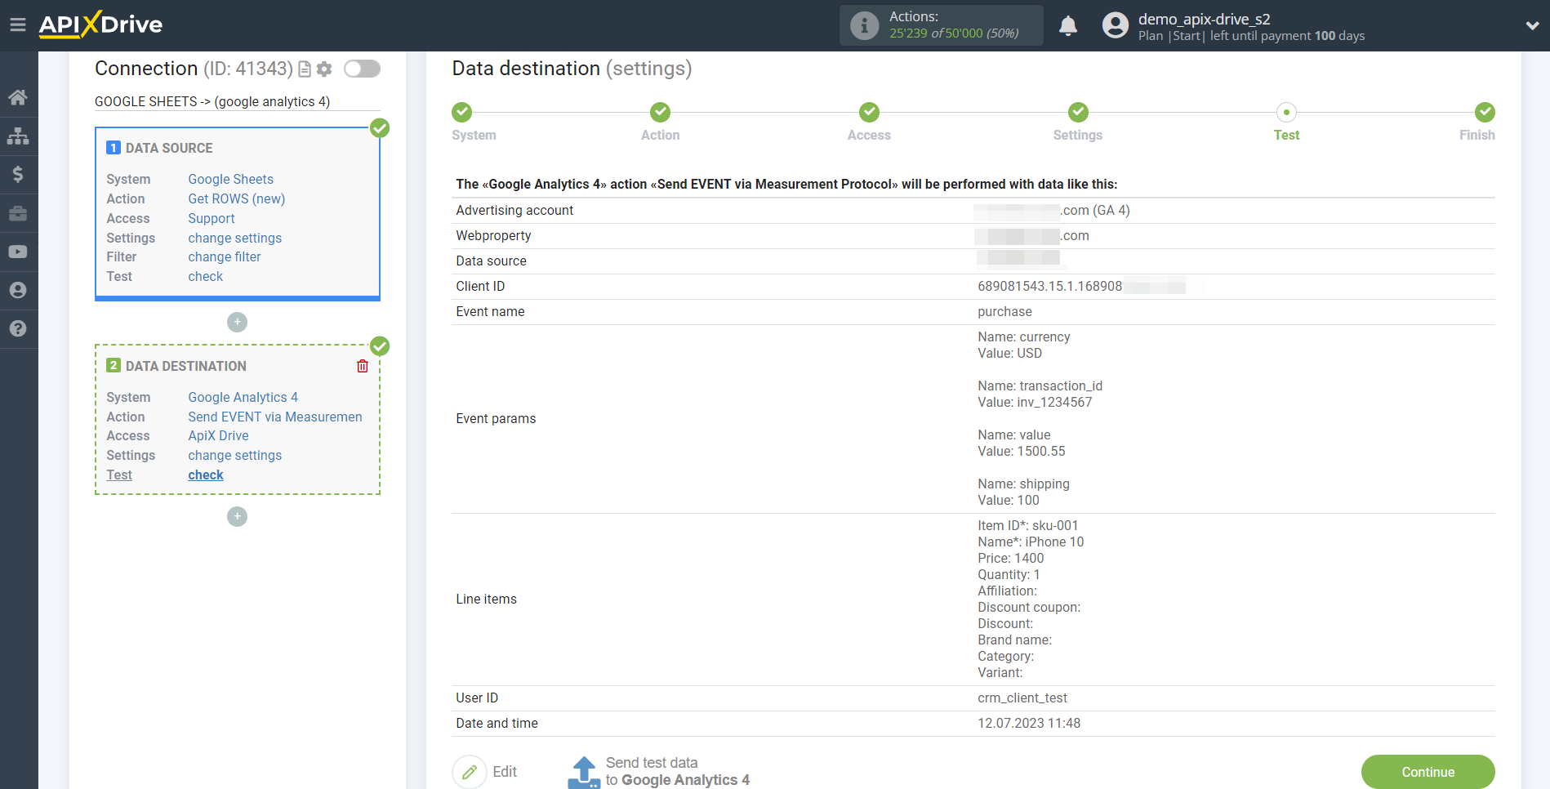
Task: Click the plus expander below Data Destination block
Action: tap(237, 516)
